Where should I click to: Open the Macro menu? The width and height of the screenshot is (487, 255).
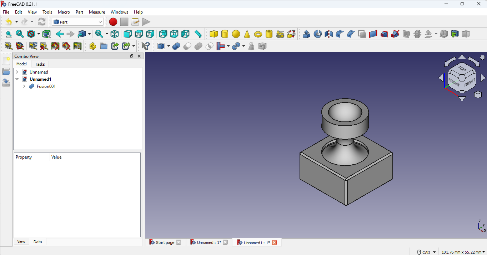[64, 12]
